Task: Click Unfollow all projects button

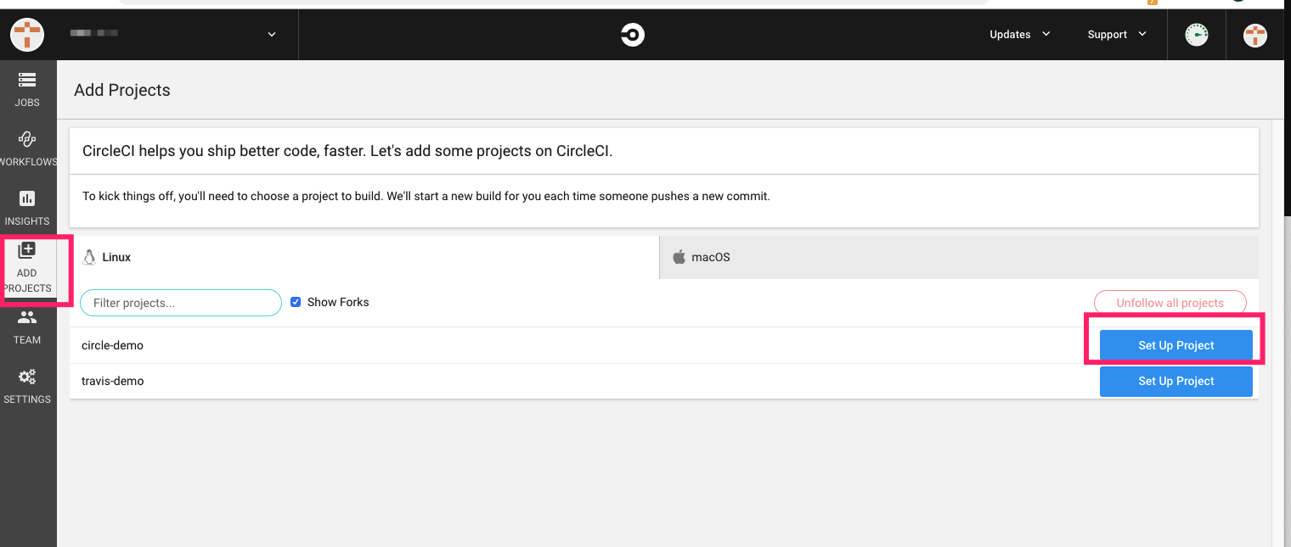Action: pyautogui.click(x=1170, y=303)
